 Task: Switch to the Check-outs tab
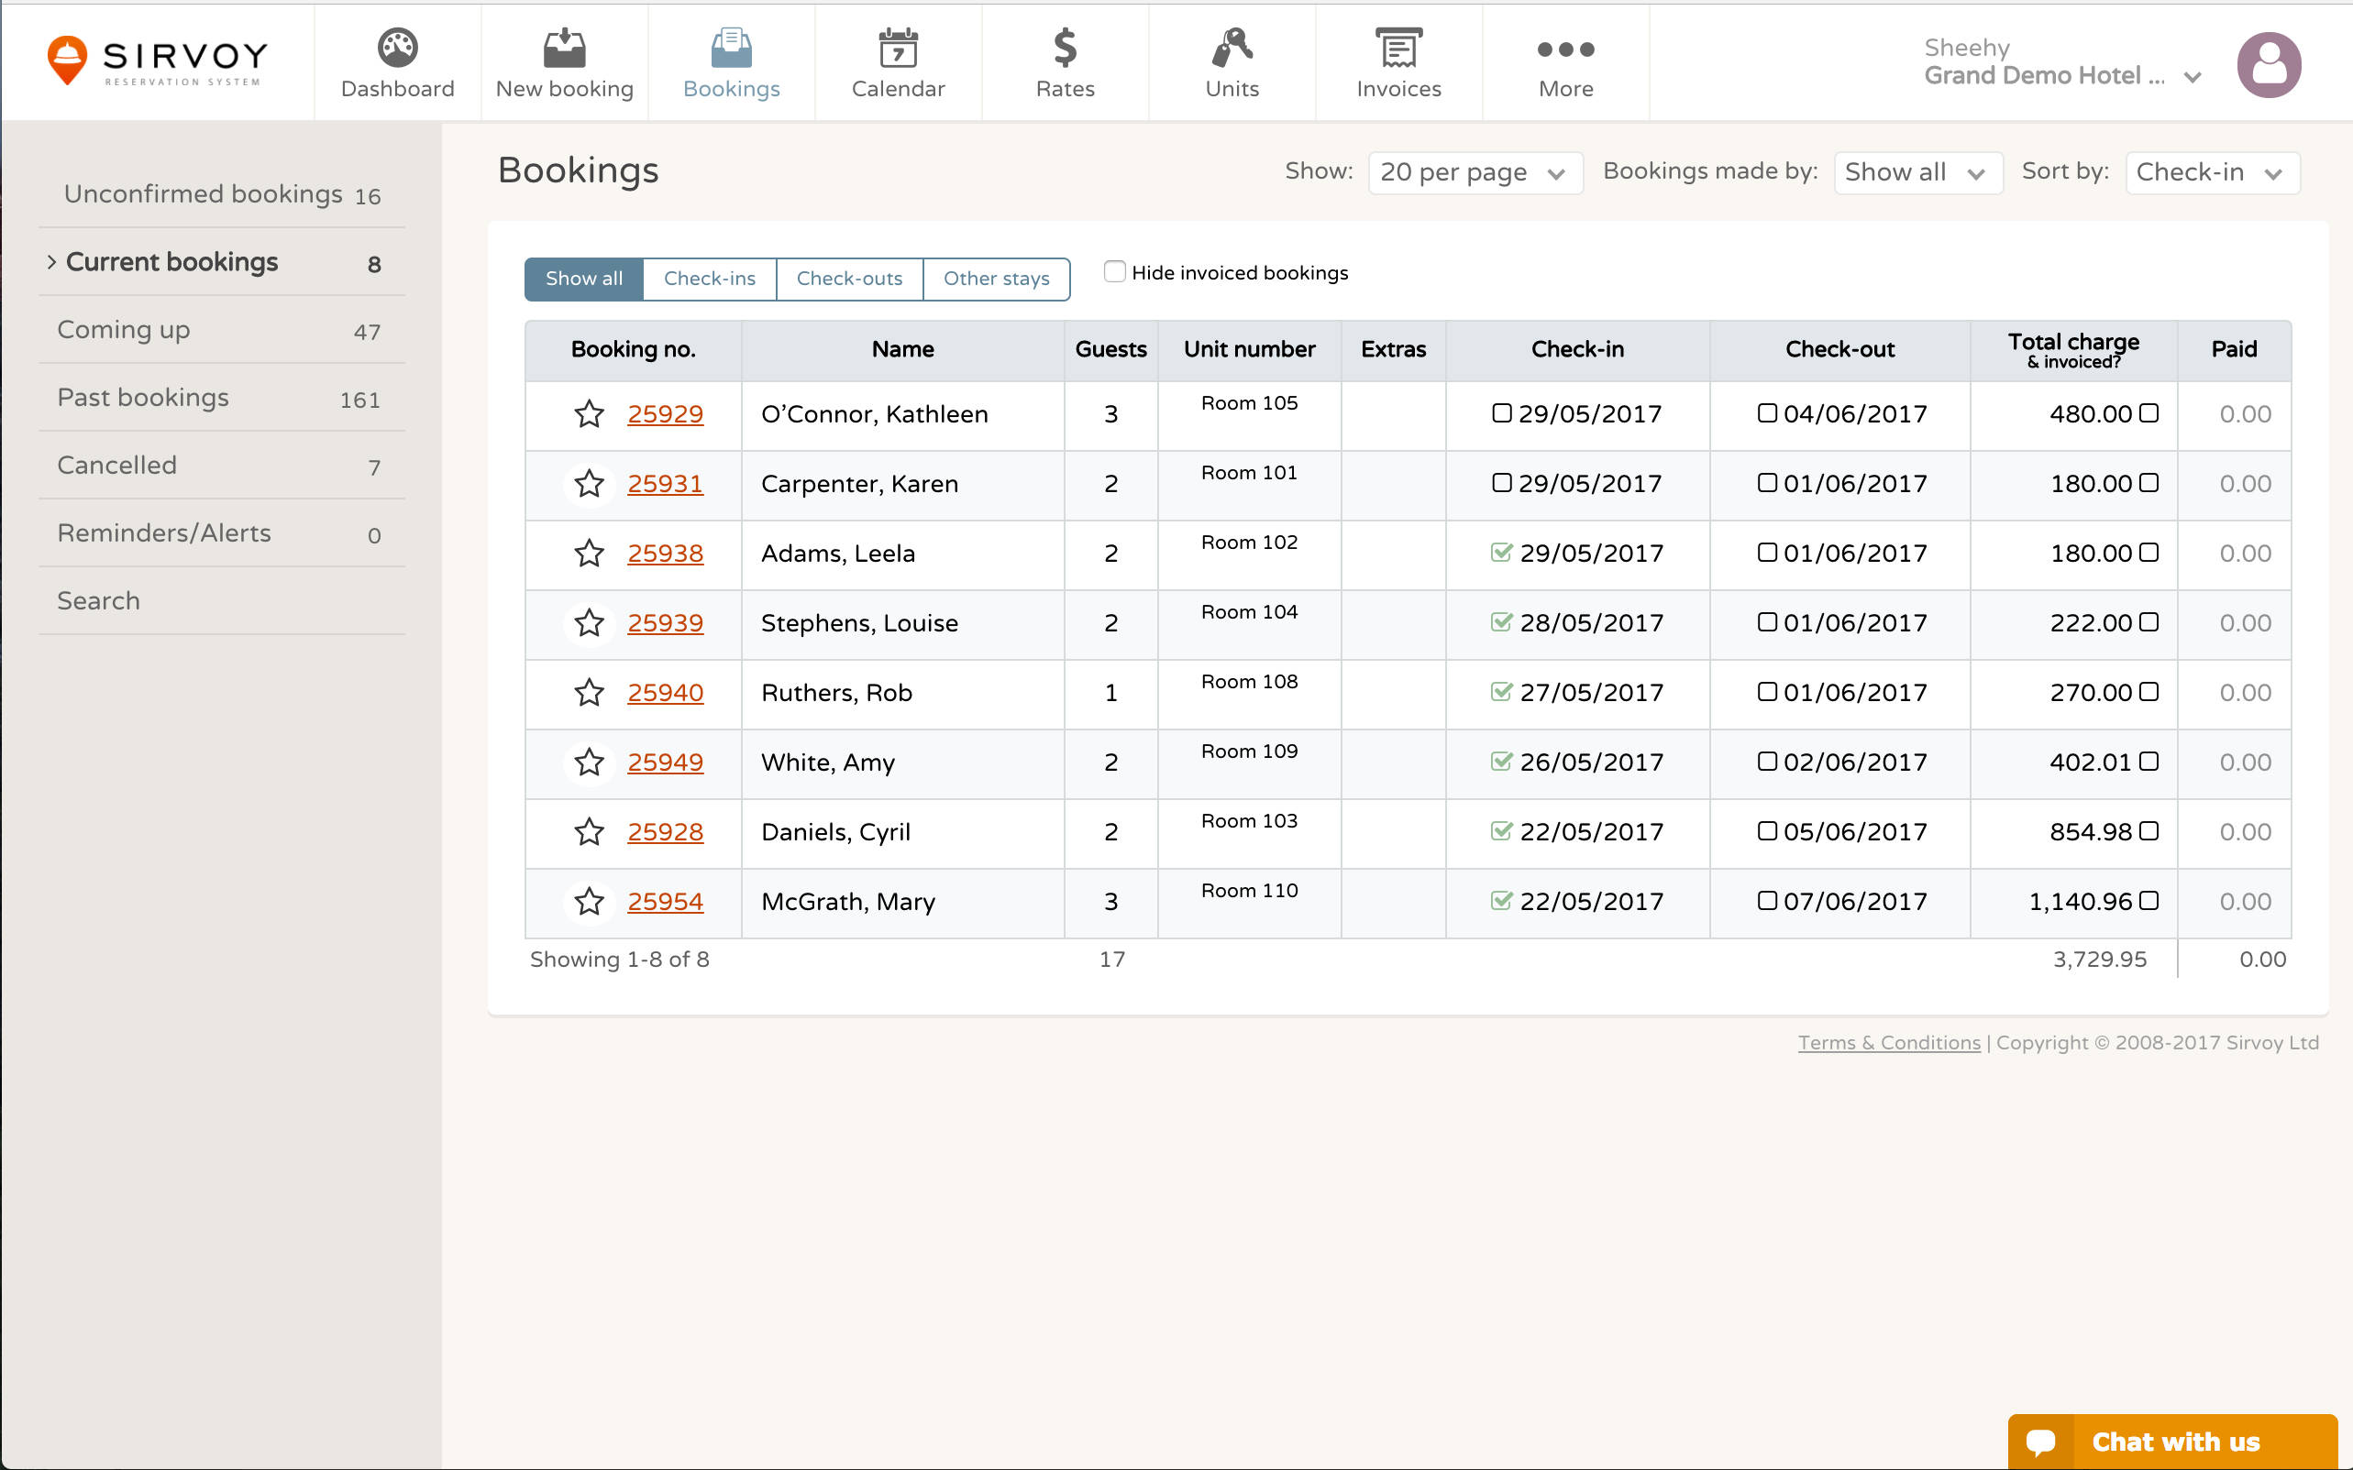(848, 279)
